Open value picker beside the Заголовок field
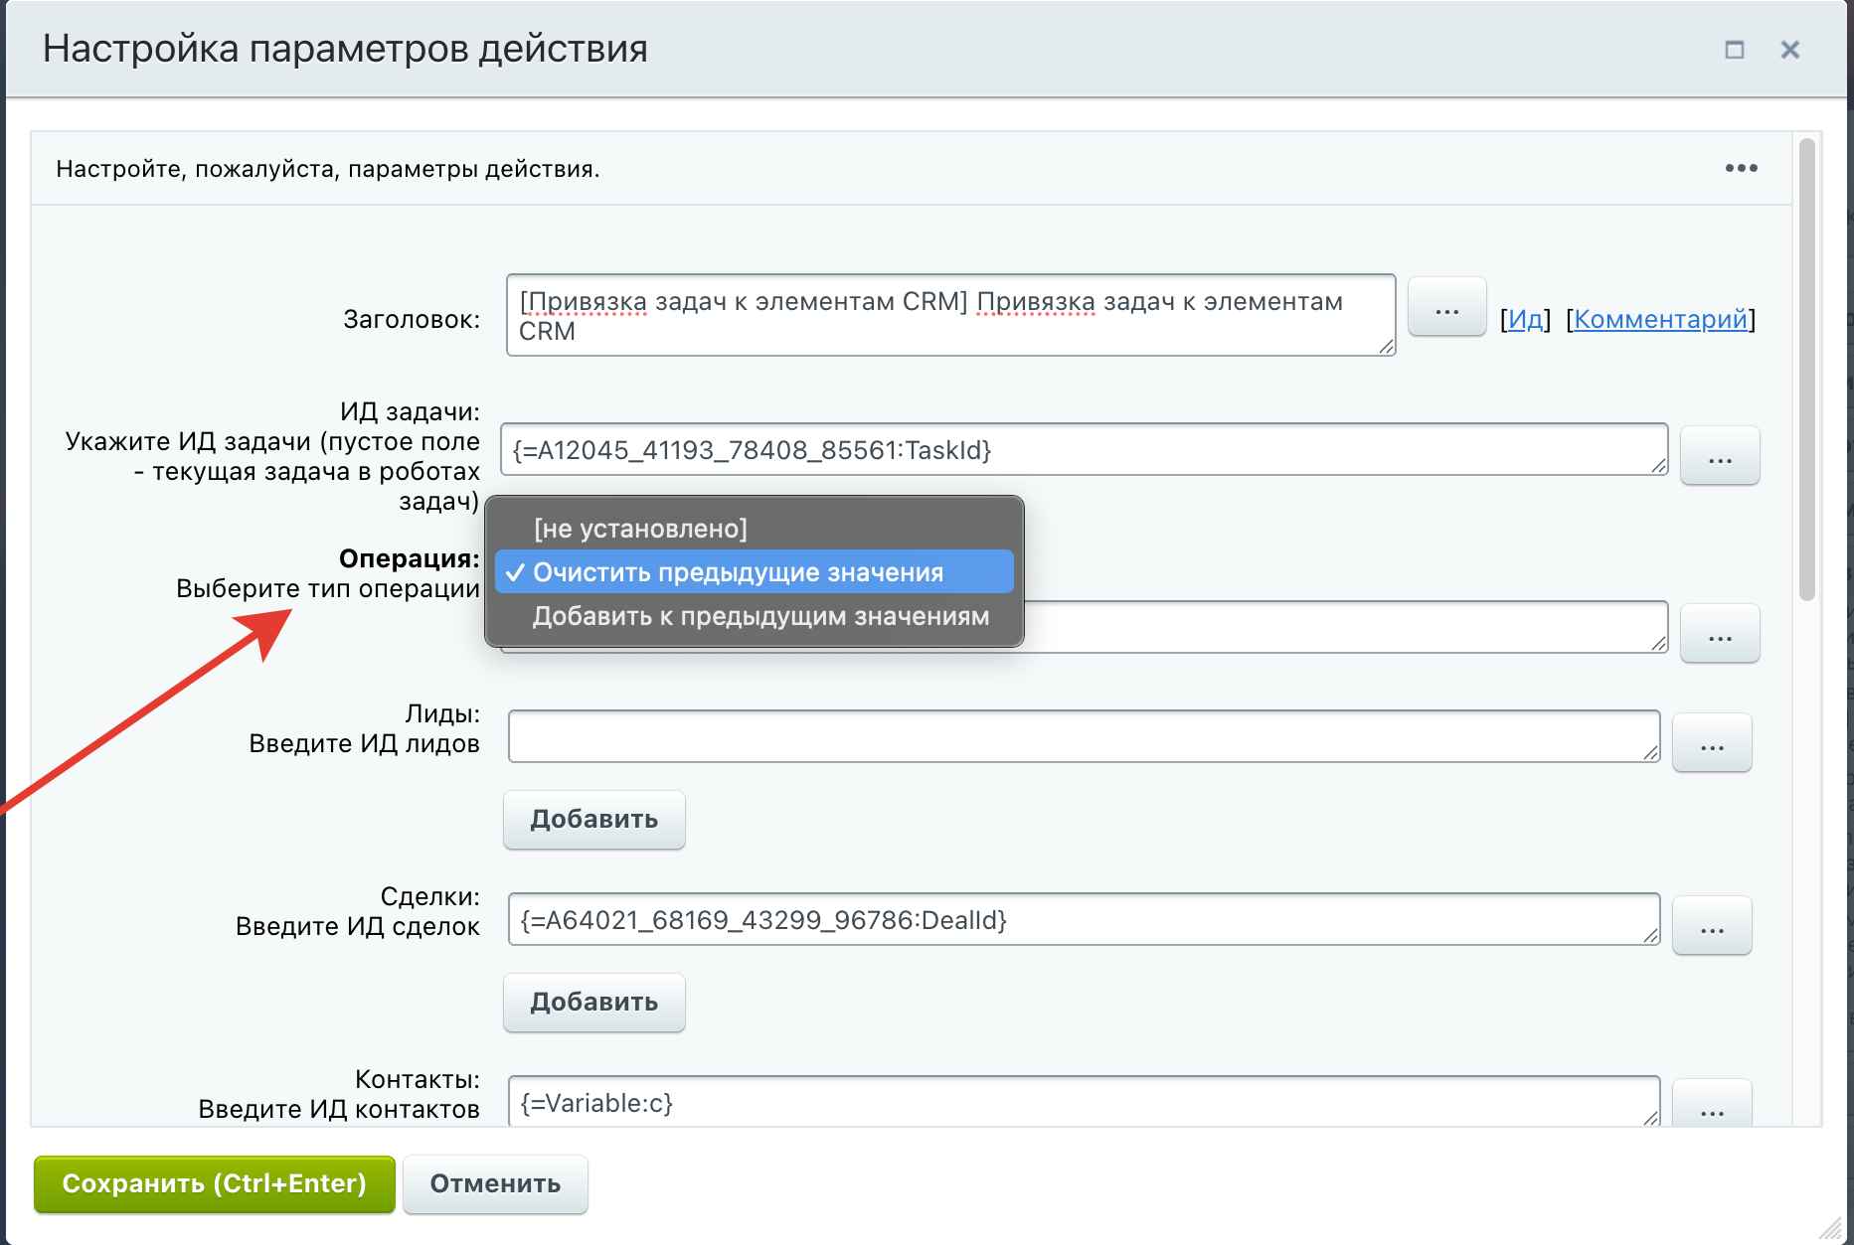Image resolution: width=1854 pixels, height=1245 pixels. [x=1446, y=309]
